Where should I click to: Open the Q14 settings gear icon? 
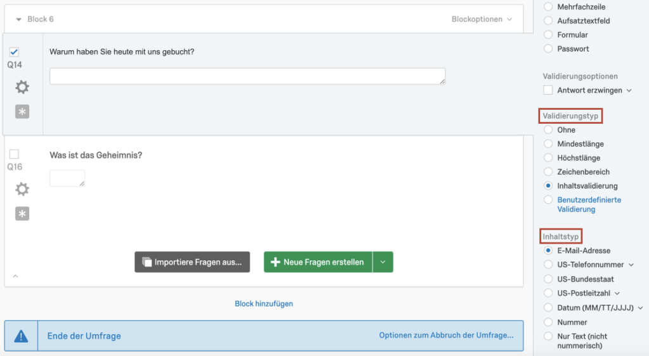click(22, 87)
